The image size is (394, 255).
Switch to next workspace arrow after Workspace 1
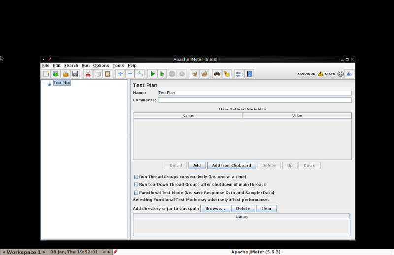(44, 252)
